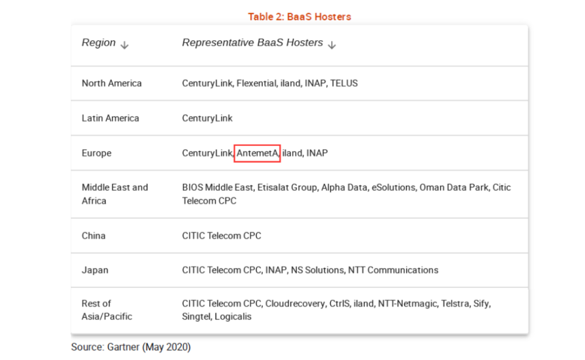Image resolution: width=585 pixels, height=360 pixels.
Task: Click the Europe region cell
Action: pyautogui.click(x=97, y=153)
